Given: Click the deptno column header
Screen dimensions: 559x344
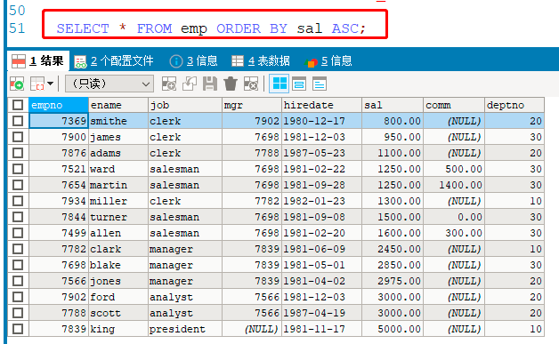Looking at the screenshot, I should point(514,105).
